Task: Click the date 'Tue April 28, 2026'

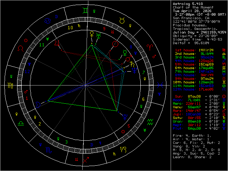Action: coord(192,11)
